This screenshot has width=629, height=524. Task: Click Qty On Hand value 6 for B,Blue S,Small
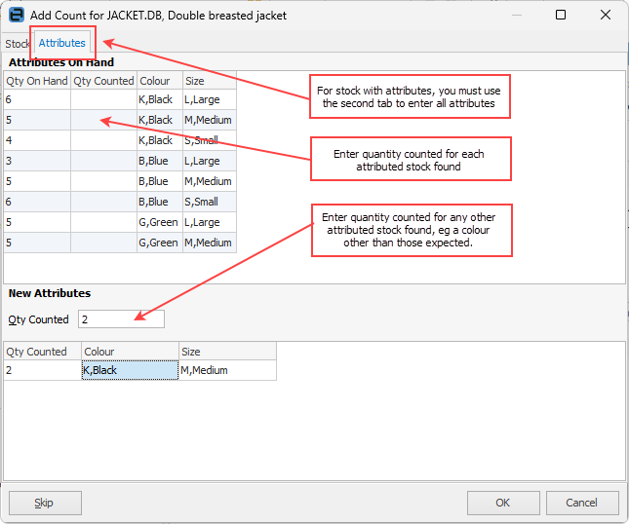(37, 202)
